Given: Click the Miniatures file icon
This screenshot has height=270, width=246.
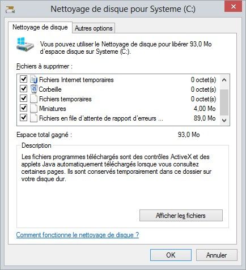Looking at the screenshot, I should pyautogui.click(x=33, y=108).
